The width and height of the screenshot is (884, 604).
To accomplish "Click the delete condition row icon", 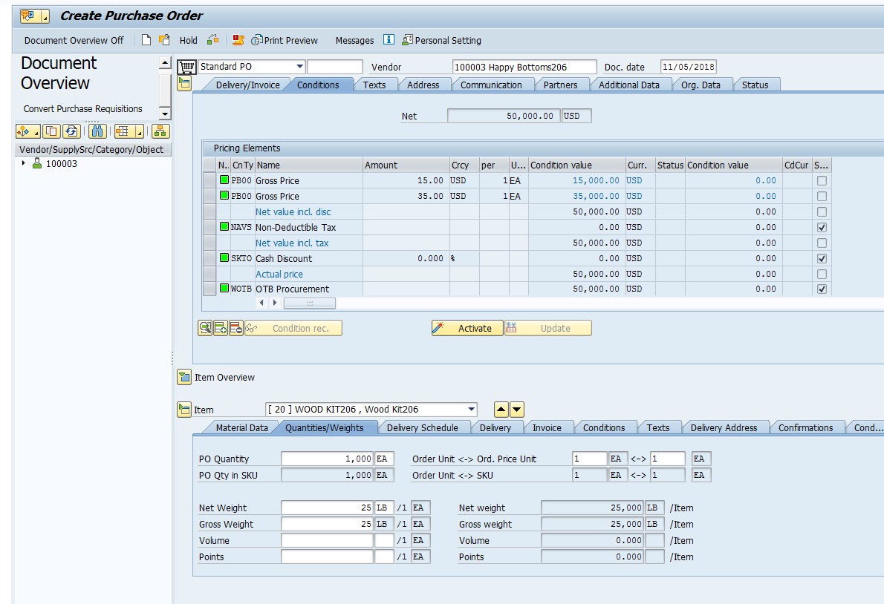I will tap(236, 328).
